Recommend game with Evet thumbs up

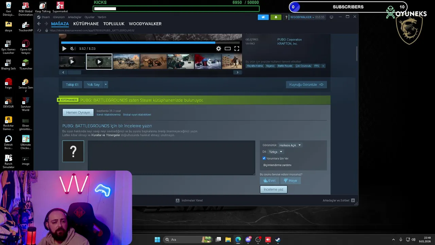pos(269,181)
